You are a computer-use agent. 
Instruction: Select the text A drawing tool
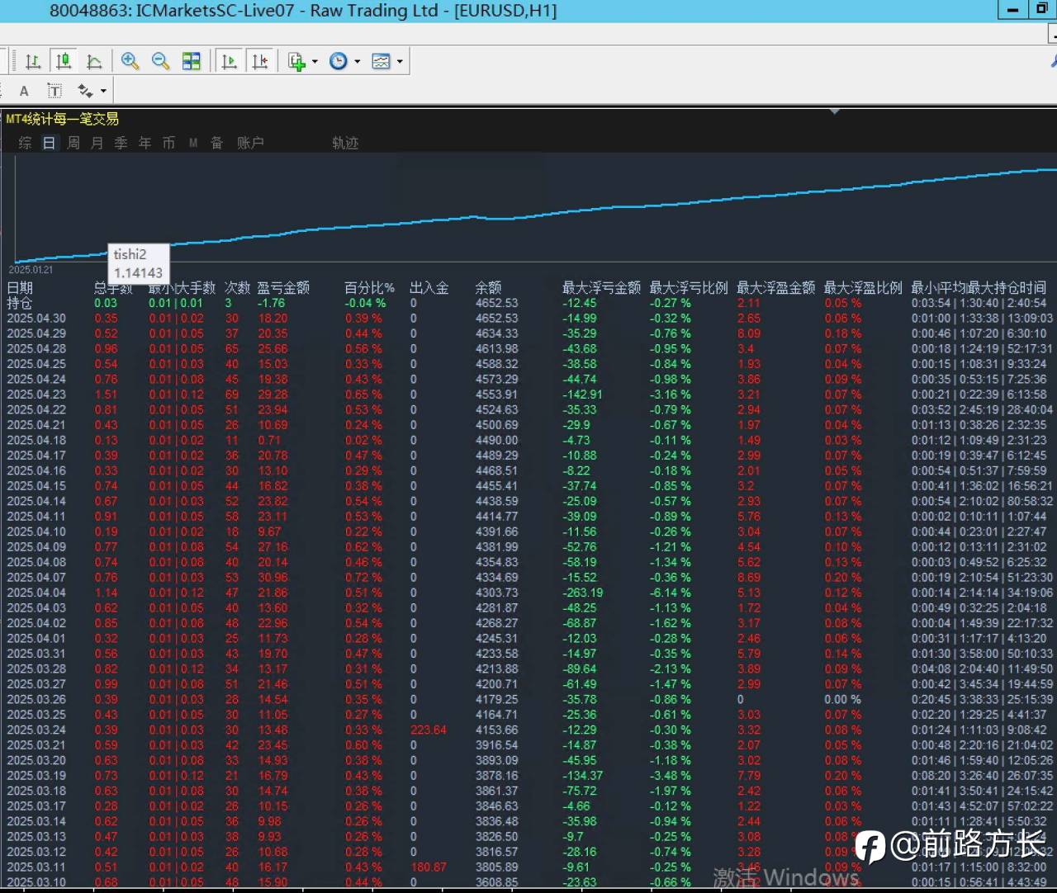tap(24, 91)
